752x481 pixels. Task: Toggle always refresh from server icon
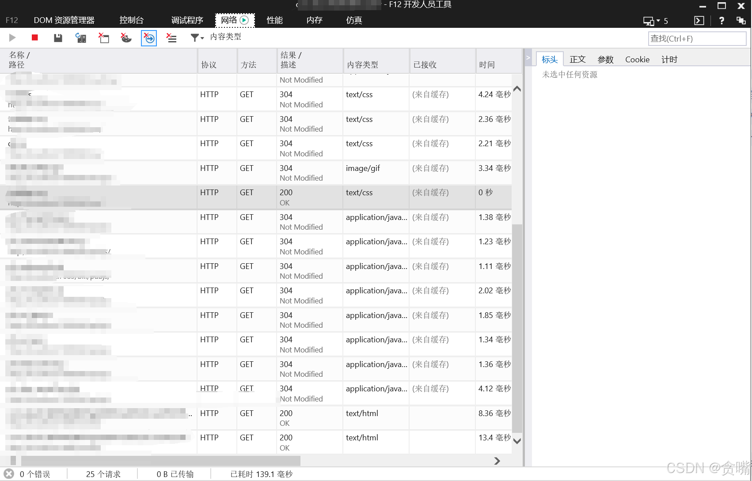81,38
